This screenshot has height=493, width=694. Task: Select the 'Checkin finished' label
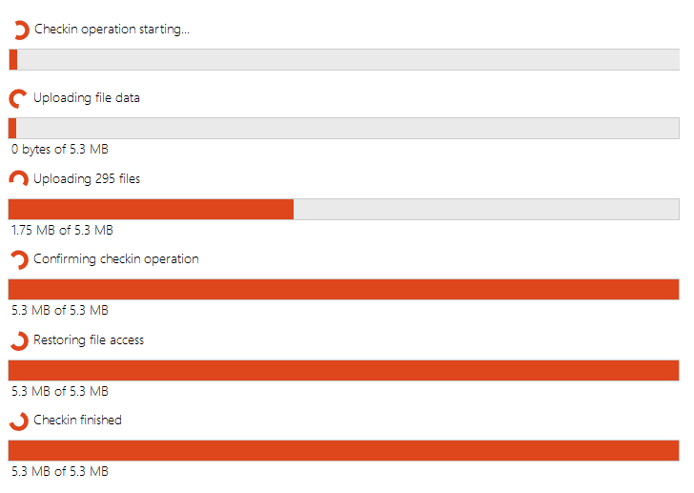pyautogui.click(x=77, y=421)
